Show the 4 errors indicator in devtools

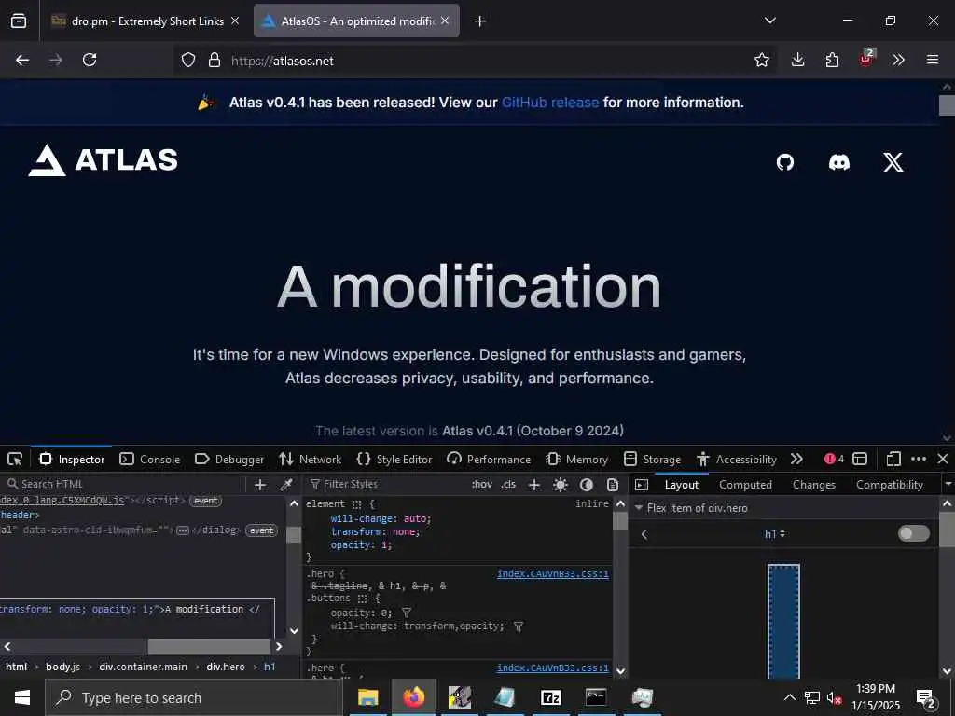click(834, 459)
